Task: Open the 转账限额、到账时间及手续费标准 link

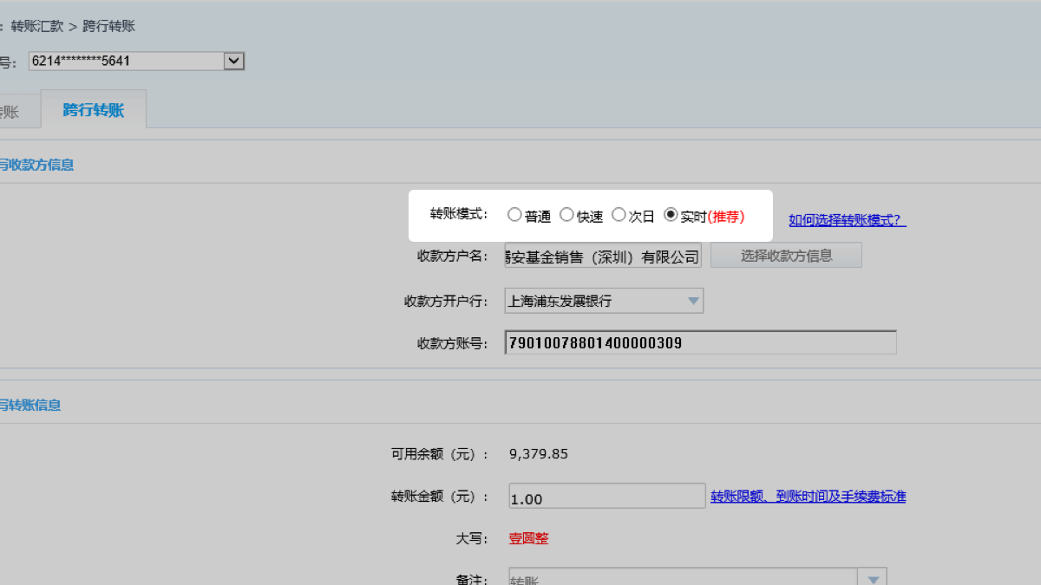Action: point(808,497)
